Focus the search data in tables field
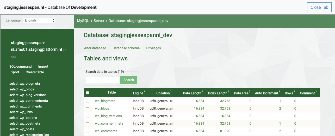Screen dimensions: 335x136 [102, 80]
